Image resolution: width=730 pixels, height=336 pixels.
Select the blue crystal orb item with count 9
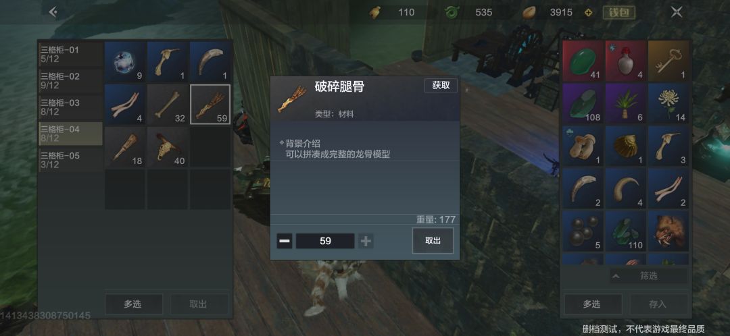125,62
